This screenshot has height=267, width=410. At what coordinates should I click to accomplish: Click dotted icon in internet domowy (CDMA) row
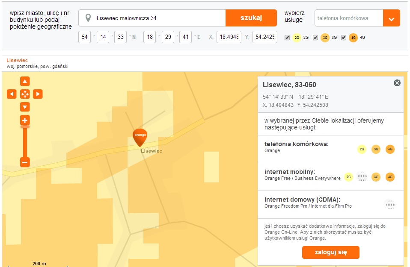point(390,204)
